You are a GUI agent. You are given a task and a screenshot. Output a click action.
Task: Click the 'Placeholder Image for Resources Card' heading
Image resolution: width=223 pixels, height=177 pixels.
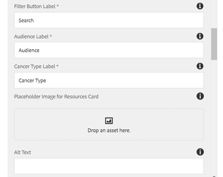coord(56,97)
